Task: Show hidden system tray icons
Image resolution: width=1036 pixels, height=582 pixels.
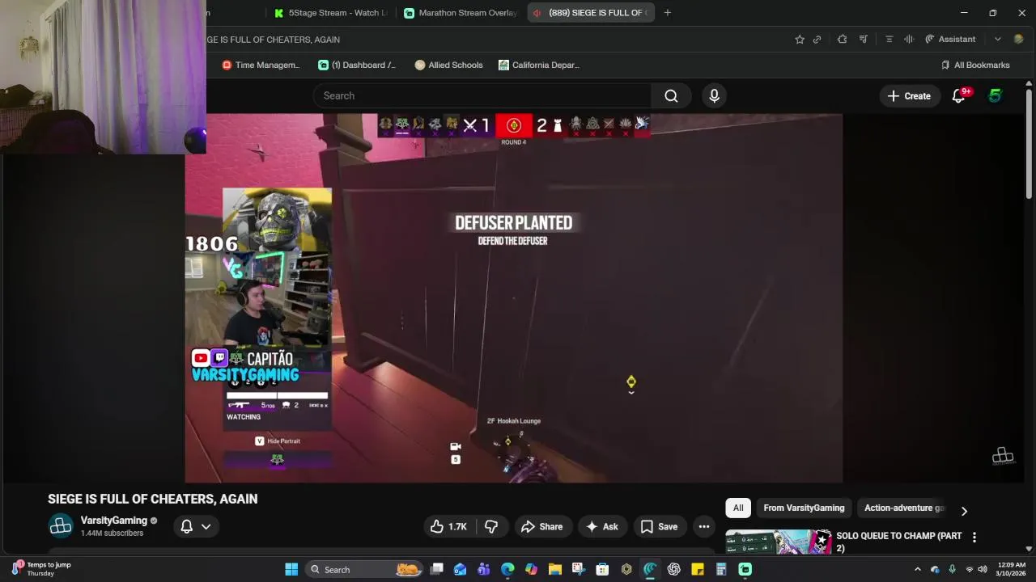Action: tap(917, 569)
